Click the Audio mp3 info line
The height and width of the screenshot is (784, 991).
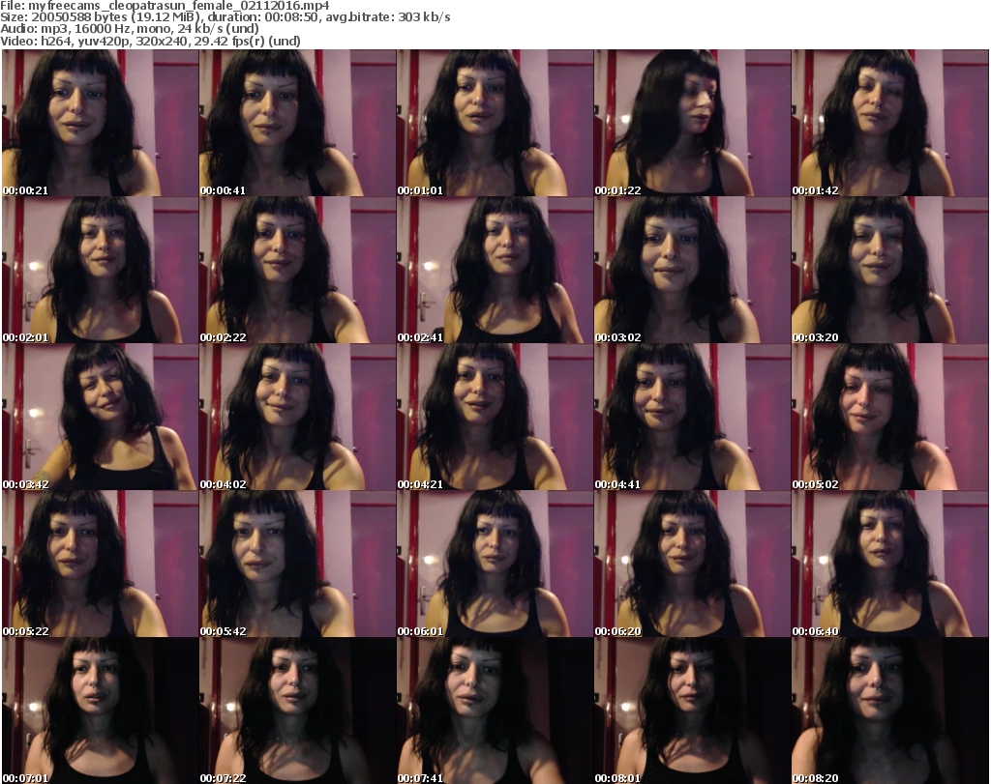[x=130, y=29]
